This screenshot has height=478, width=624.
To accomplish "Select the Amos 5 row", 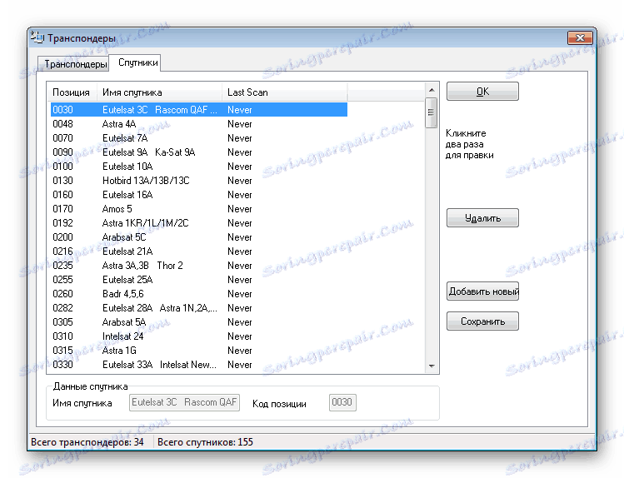I will click(199, 209).
